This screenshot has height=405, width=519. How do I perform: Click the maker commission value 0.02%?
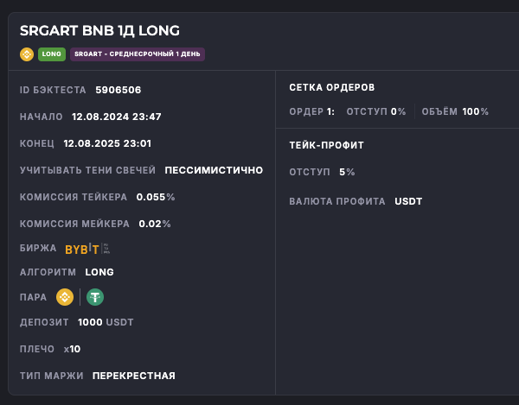155,224
